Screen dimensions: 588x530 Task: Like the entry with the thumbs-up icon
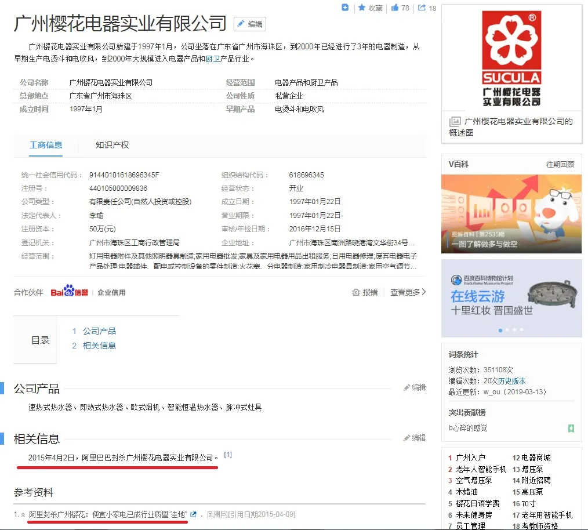click(395, 8)
